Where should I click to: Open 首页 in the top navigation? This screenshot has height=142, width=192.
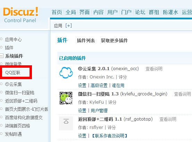click(x=57, y=12)
